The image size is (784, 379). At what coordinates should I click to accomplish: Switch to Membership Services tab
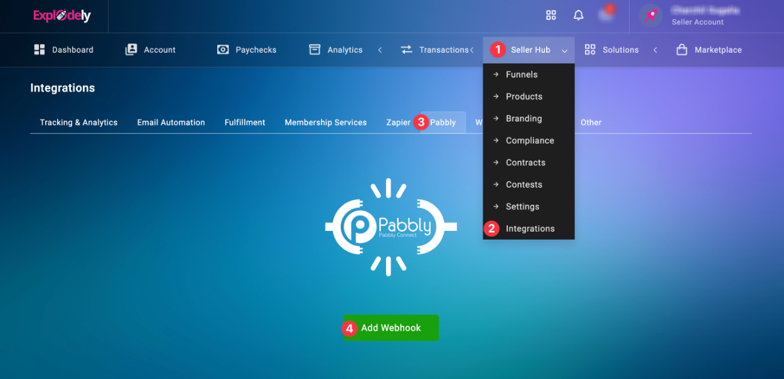326,122
